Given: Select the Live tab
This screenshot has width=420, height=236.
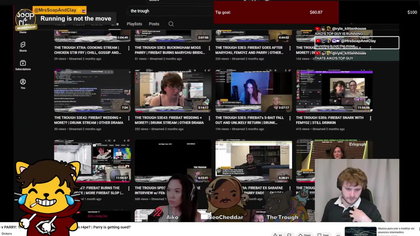Looking at the screenshot, I should [x=115, y=24].
